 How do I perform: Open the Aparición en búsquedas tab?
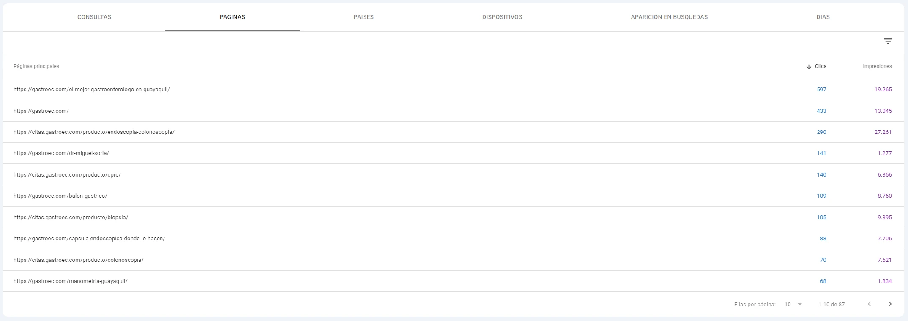coord(669,17)
